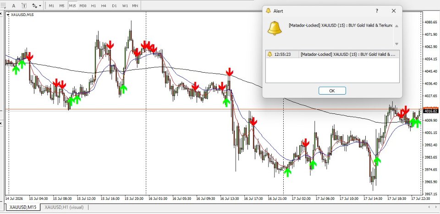Viewport: 440px width, 214px height.
Task: Click the Alert title bar bell icon
Action: [268, 11]
